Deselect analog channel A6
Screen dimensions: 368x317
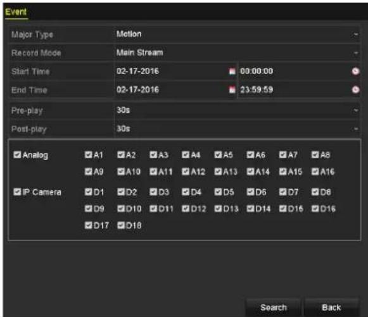click(x=250, y=154)
